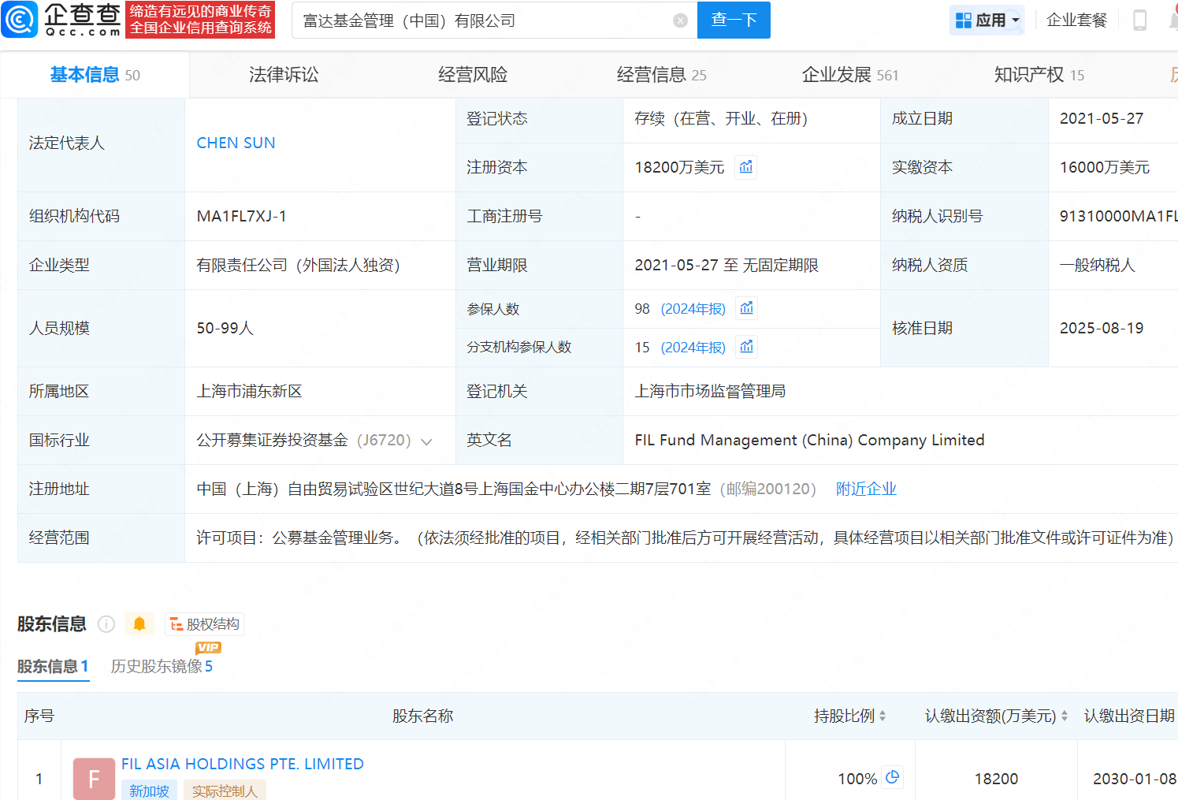Open chart icon beside 分支机构参保人数 15
Image resolution: width=1178 pixels, height=800 pixels.
[x=747, y=347]
